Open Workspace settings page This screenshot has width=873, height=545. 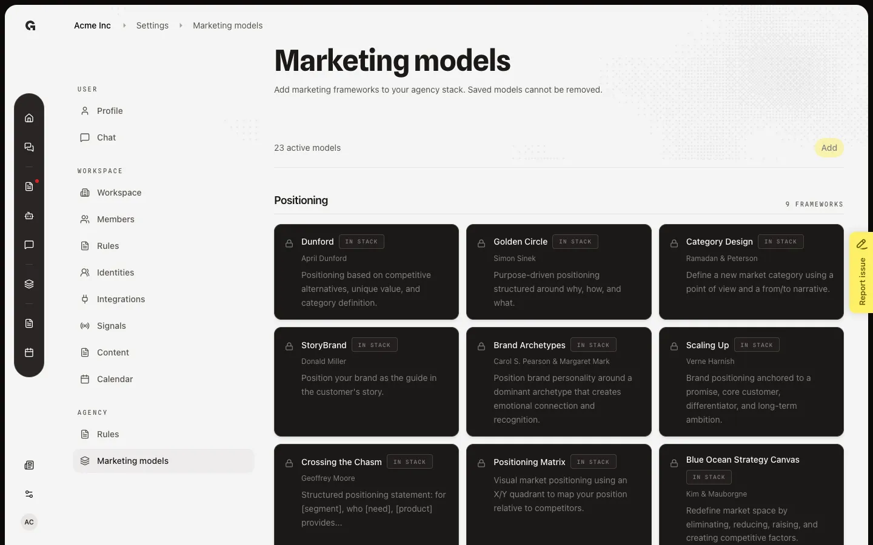point(164,193)
